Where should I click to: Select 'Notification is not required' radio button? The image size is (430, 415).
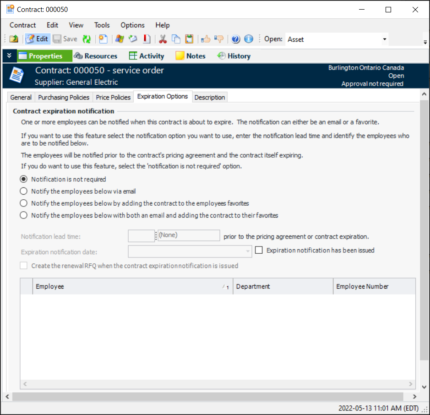[24, 179]
